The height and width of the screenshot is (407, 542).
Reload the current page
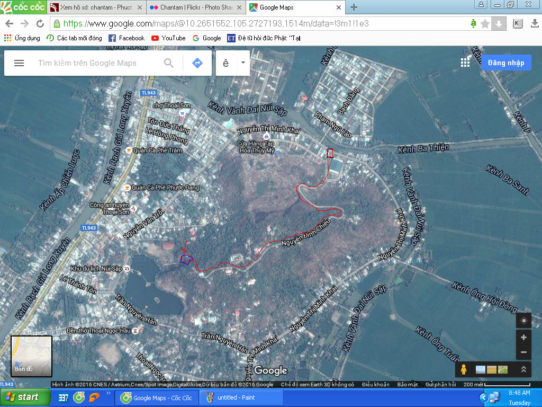click(x=40, y=23)
